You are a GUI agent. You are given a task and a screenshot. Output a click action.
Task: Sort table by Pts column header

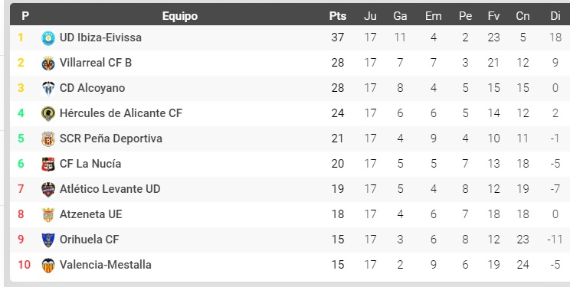tap(338, 16)
